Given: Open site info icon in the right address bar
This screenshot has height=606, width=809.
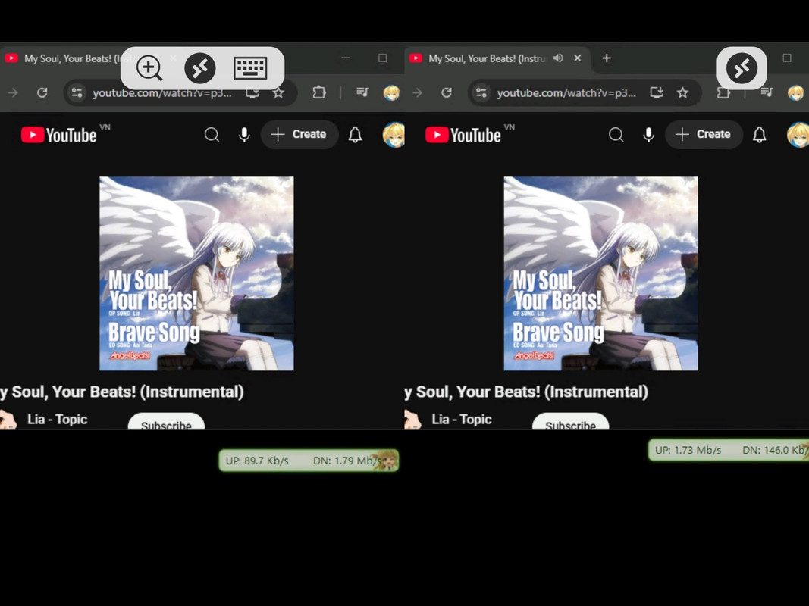Looking at the screenshot, I should (x=481, y=92).
